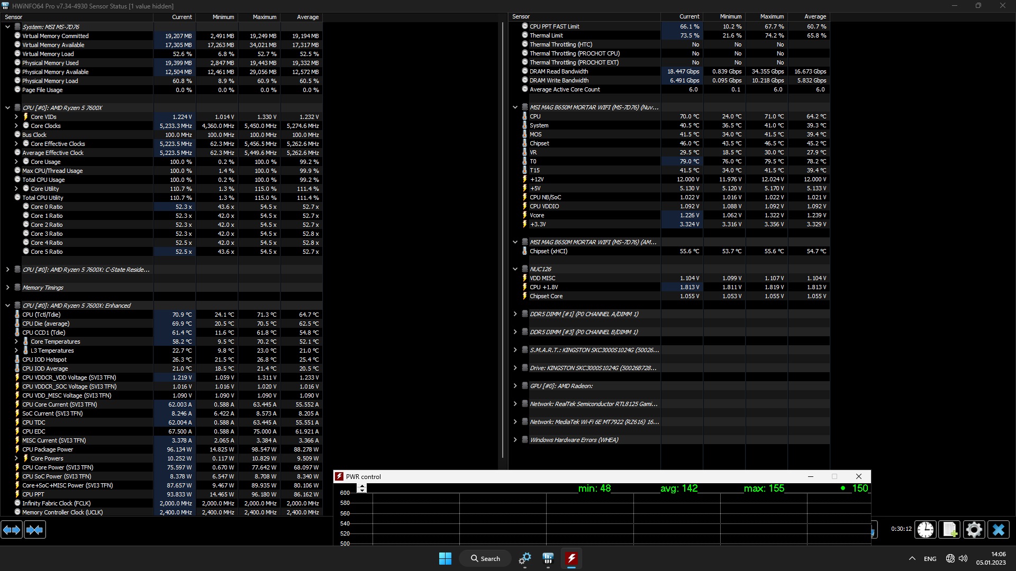Open the system tray overflow chevron
Viewport: 1016px width, 571px height.
tap(912, 558)
